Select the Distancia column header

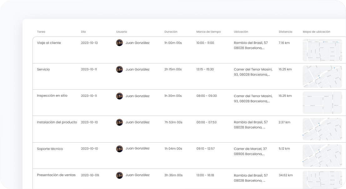click(285, 32)
